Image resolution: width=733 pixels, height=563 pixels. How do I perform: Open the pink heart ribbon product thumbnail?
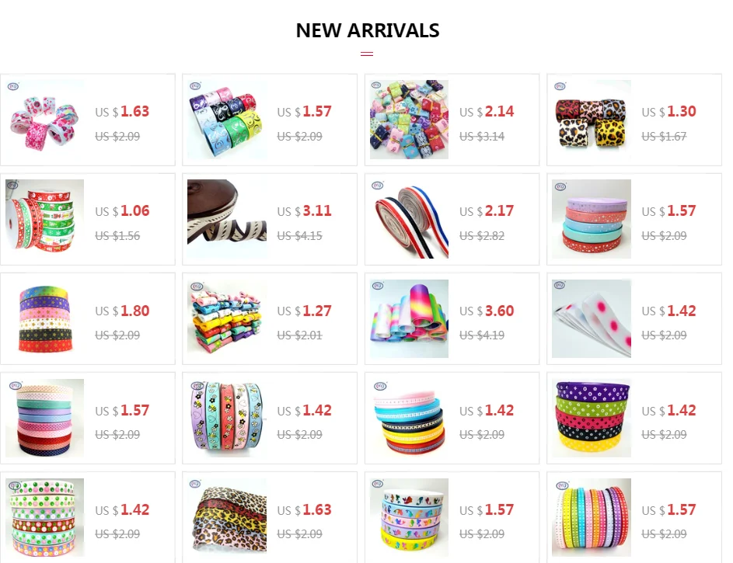(x=45, y=120)
